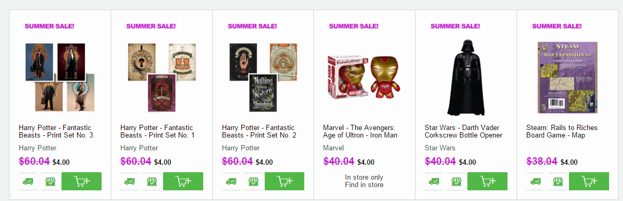Screen dimensions: 623x201
Task: Click delivery truck icon for Print Set No. 3
Action: (x=28, y=182)
